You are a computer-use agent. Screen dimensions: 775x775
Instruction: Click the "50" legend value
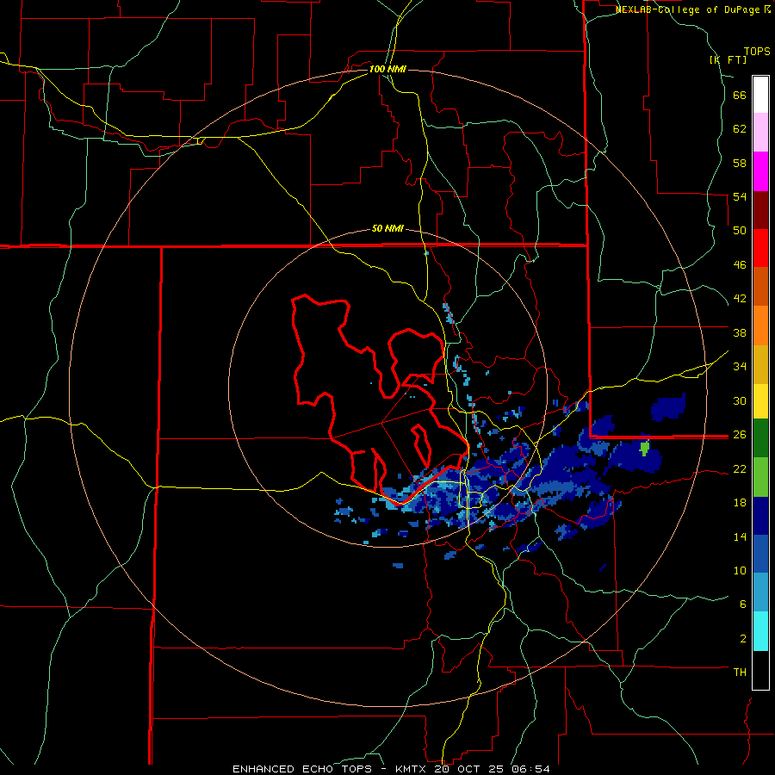tap(740, 231)
